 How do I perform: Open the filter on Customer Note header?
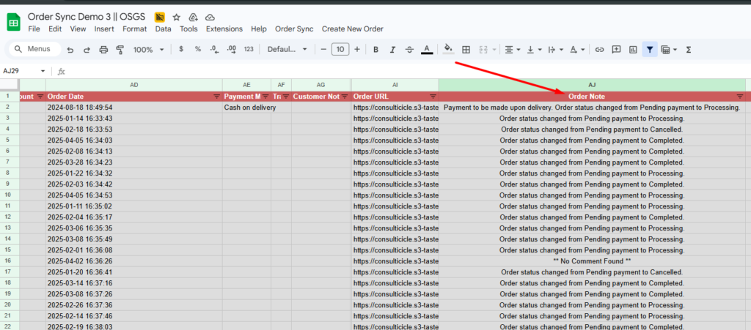coord(345,97)
